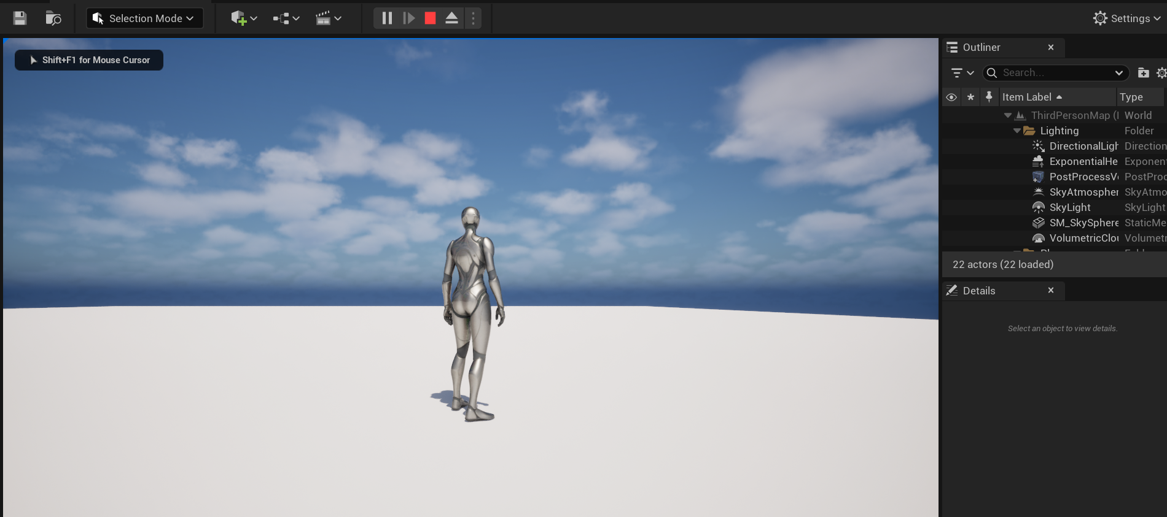Open the Settings dropdown
Image resolution: width=1167 pixels, height=517 pixels.
(1126, 18)
